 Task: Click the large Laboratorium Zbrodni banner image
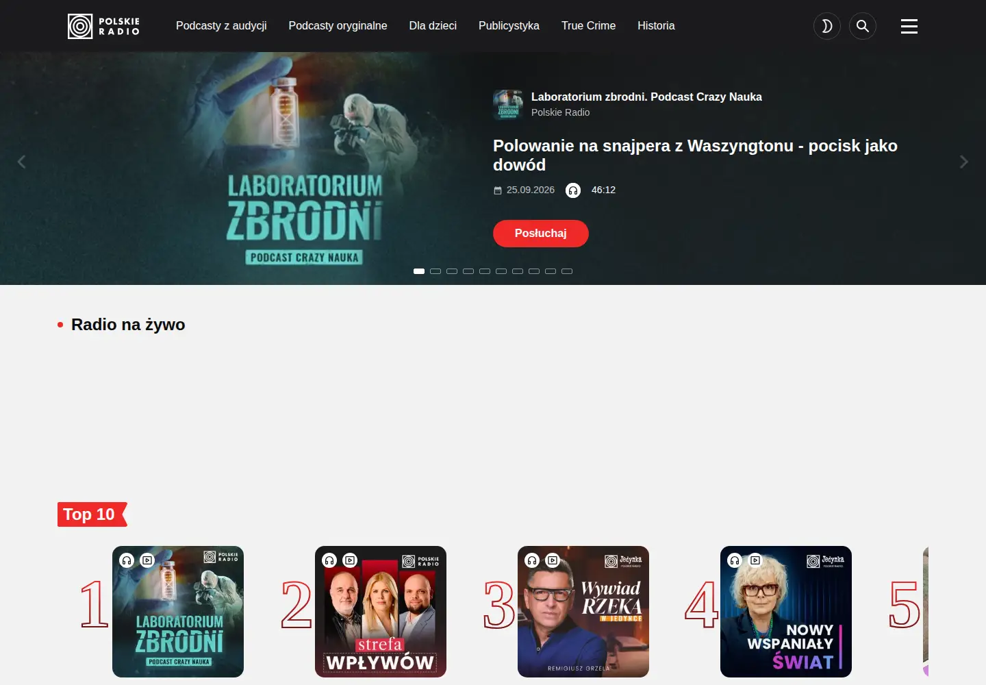pyautogui.click(x=305, y=169)
